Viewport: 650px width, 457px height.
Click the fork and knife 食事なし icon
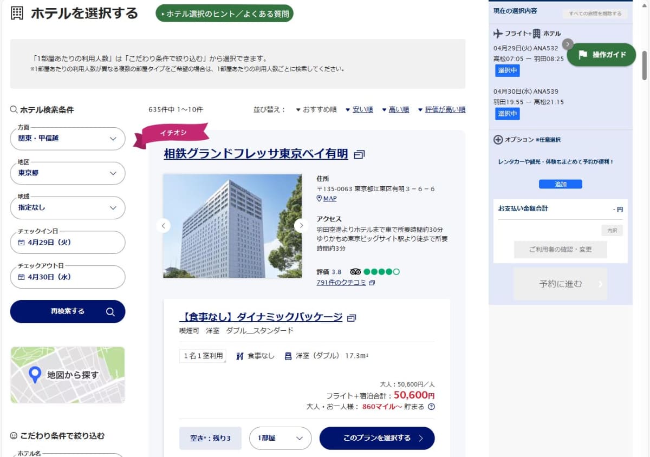(x=240, y=356)
